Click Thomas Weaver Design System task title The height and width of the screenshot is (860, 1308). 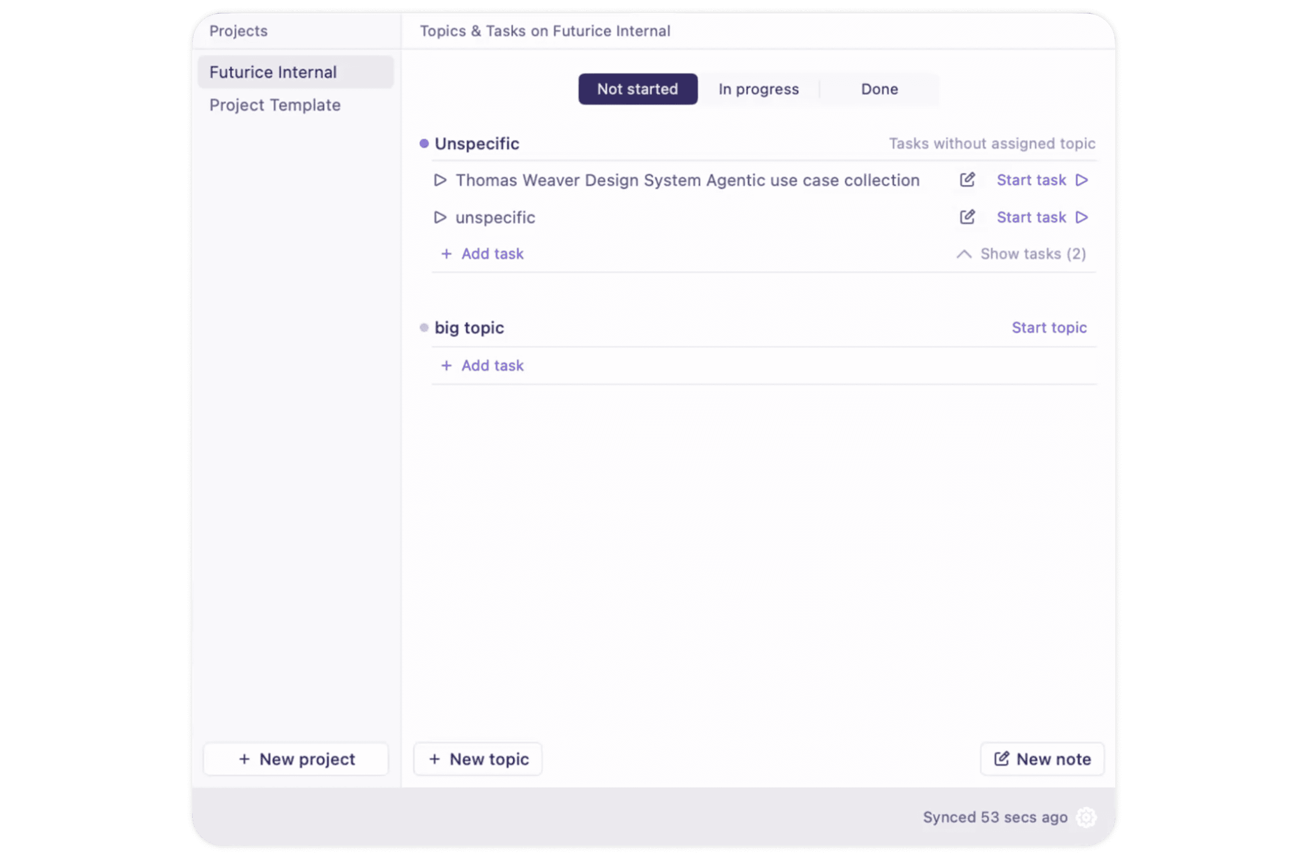(688, 180)
